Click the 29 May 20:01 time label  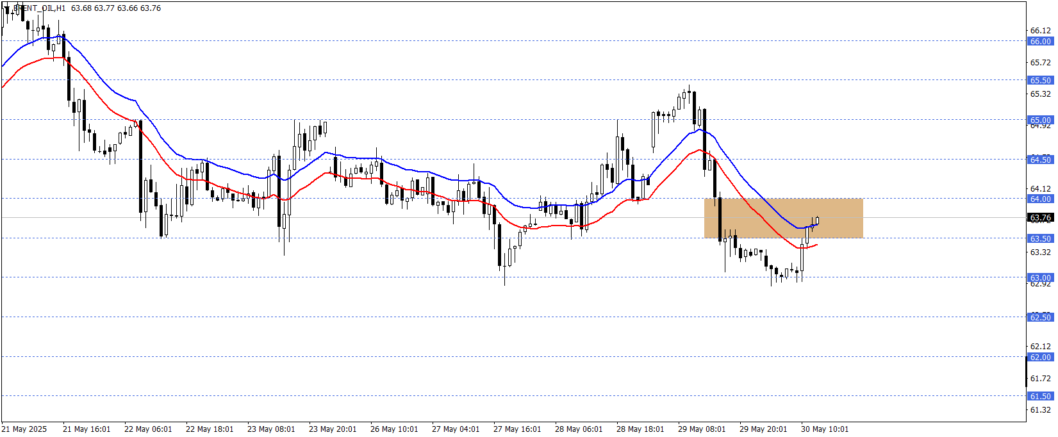tap(763, 429)
